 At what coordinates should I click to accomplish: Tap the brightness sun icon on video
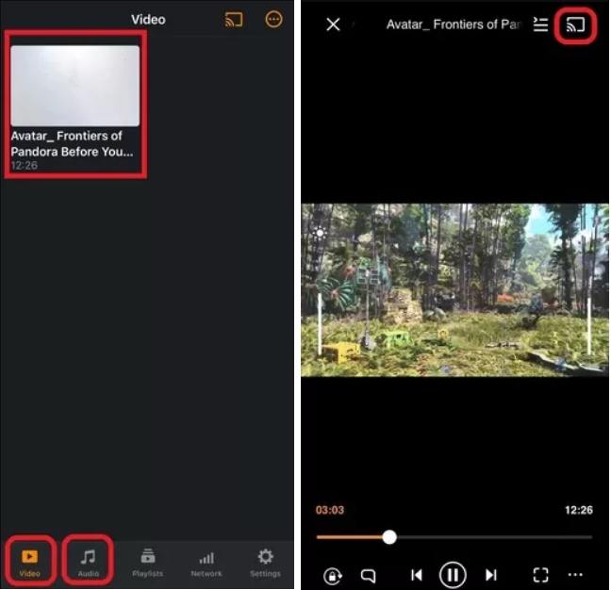click(x=320, y=234)
